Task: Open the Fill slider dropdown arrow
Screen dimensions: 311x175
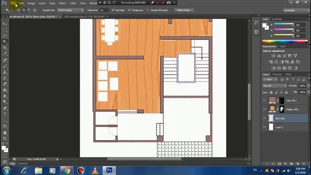Action: (309, 92)
